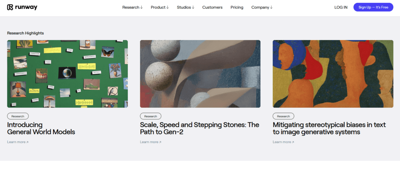This screenshot has height=174, width=400.
Task: Open the colorful faces painting thumbnail
Action: (x=333, y=74)
